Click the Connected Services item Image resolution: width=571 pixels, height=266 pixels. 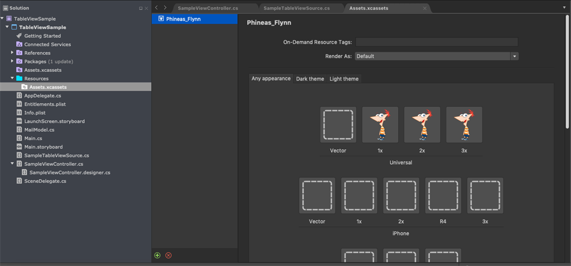coord(48,45)
